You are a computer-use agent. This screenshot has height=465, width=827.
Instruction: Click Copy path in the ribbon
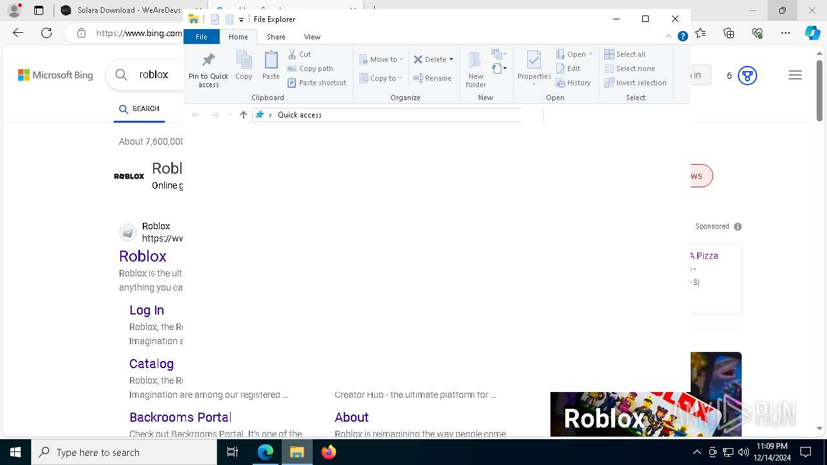coord(310,68)
